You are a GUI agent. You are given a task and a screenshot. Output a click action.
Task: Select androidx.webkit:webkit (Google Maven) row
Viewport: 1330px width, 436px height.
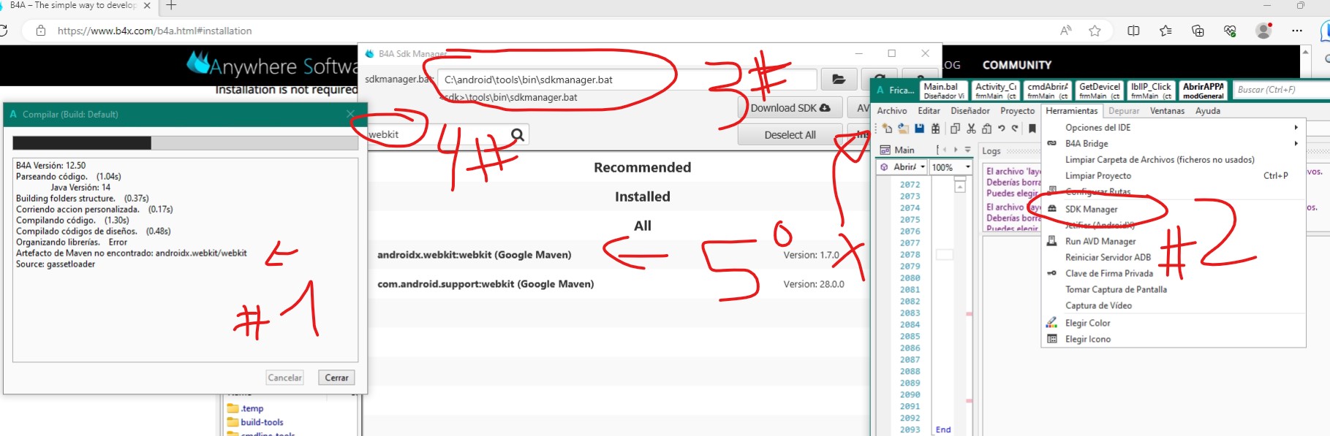point(618,255)
